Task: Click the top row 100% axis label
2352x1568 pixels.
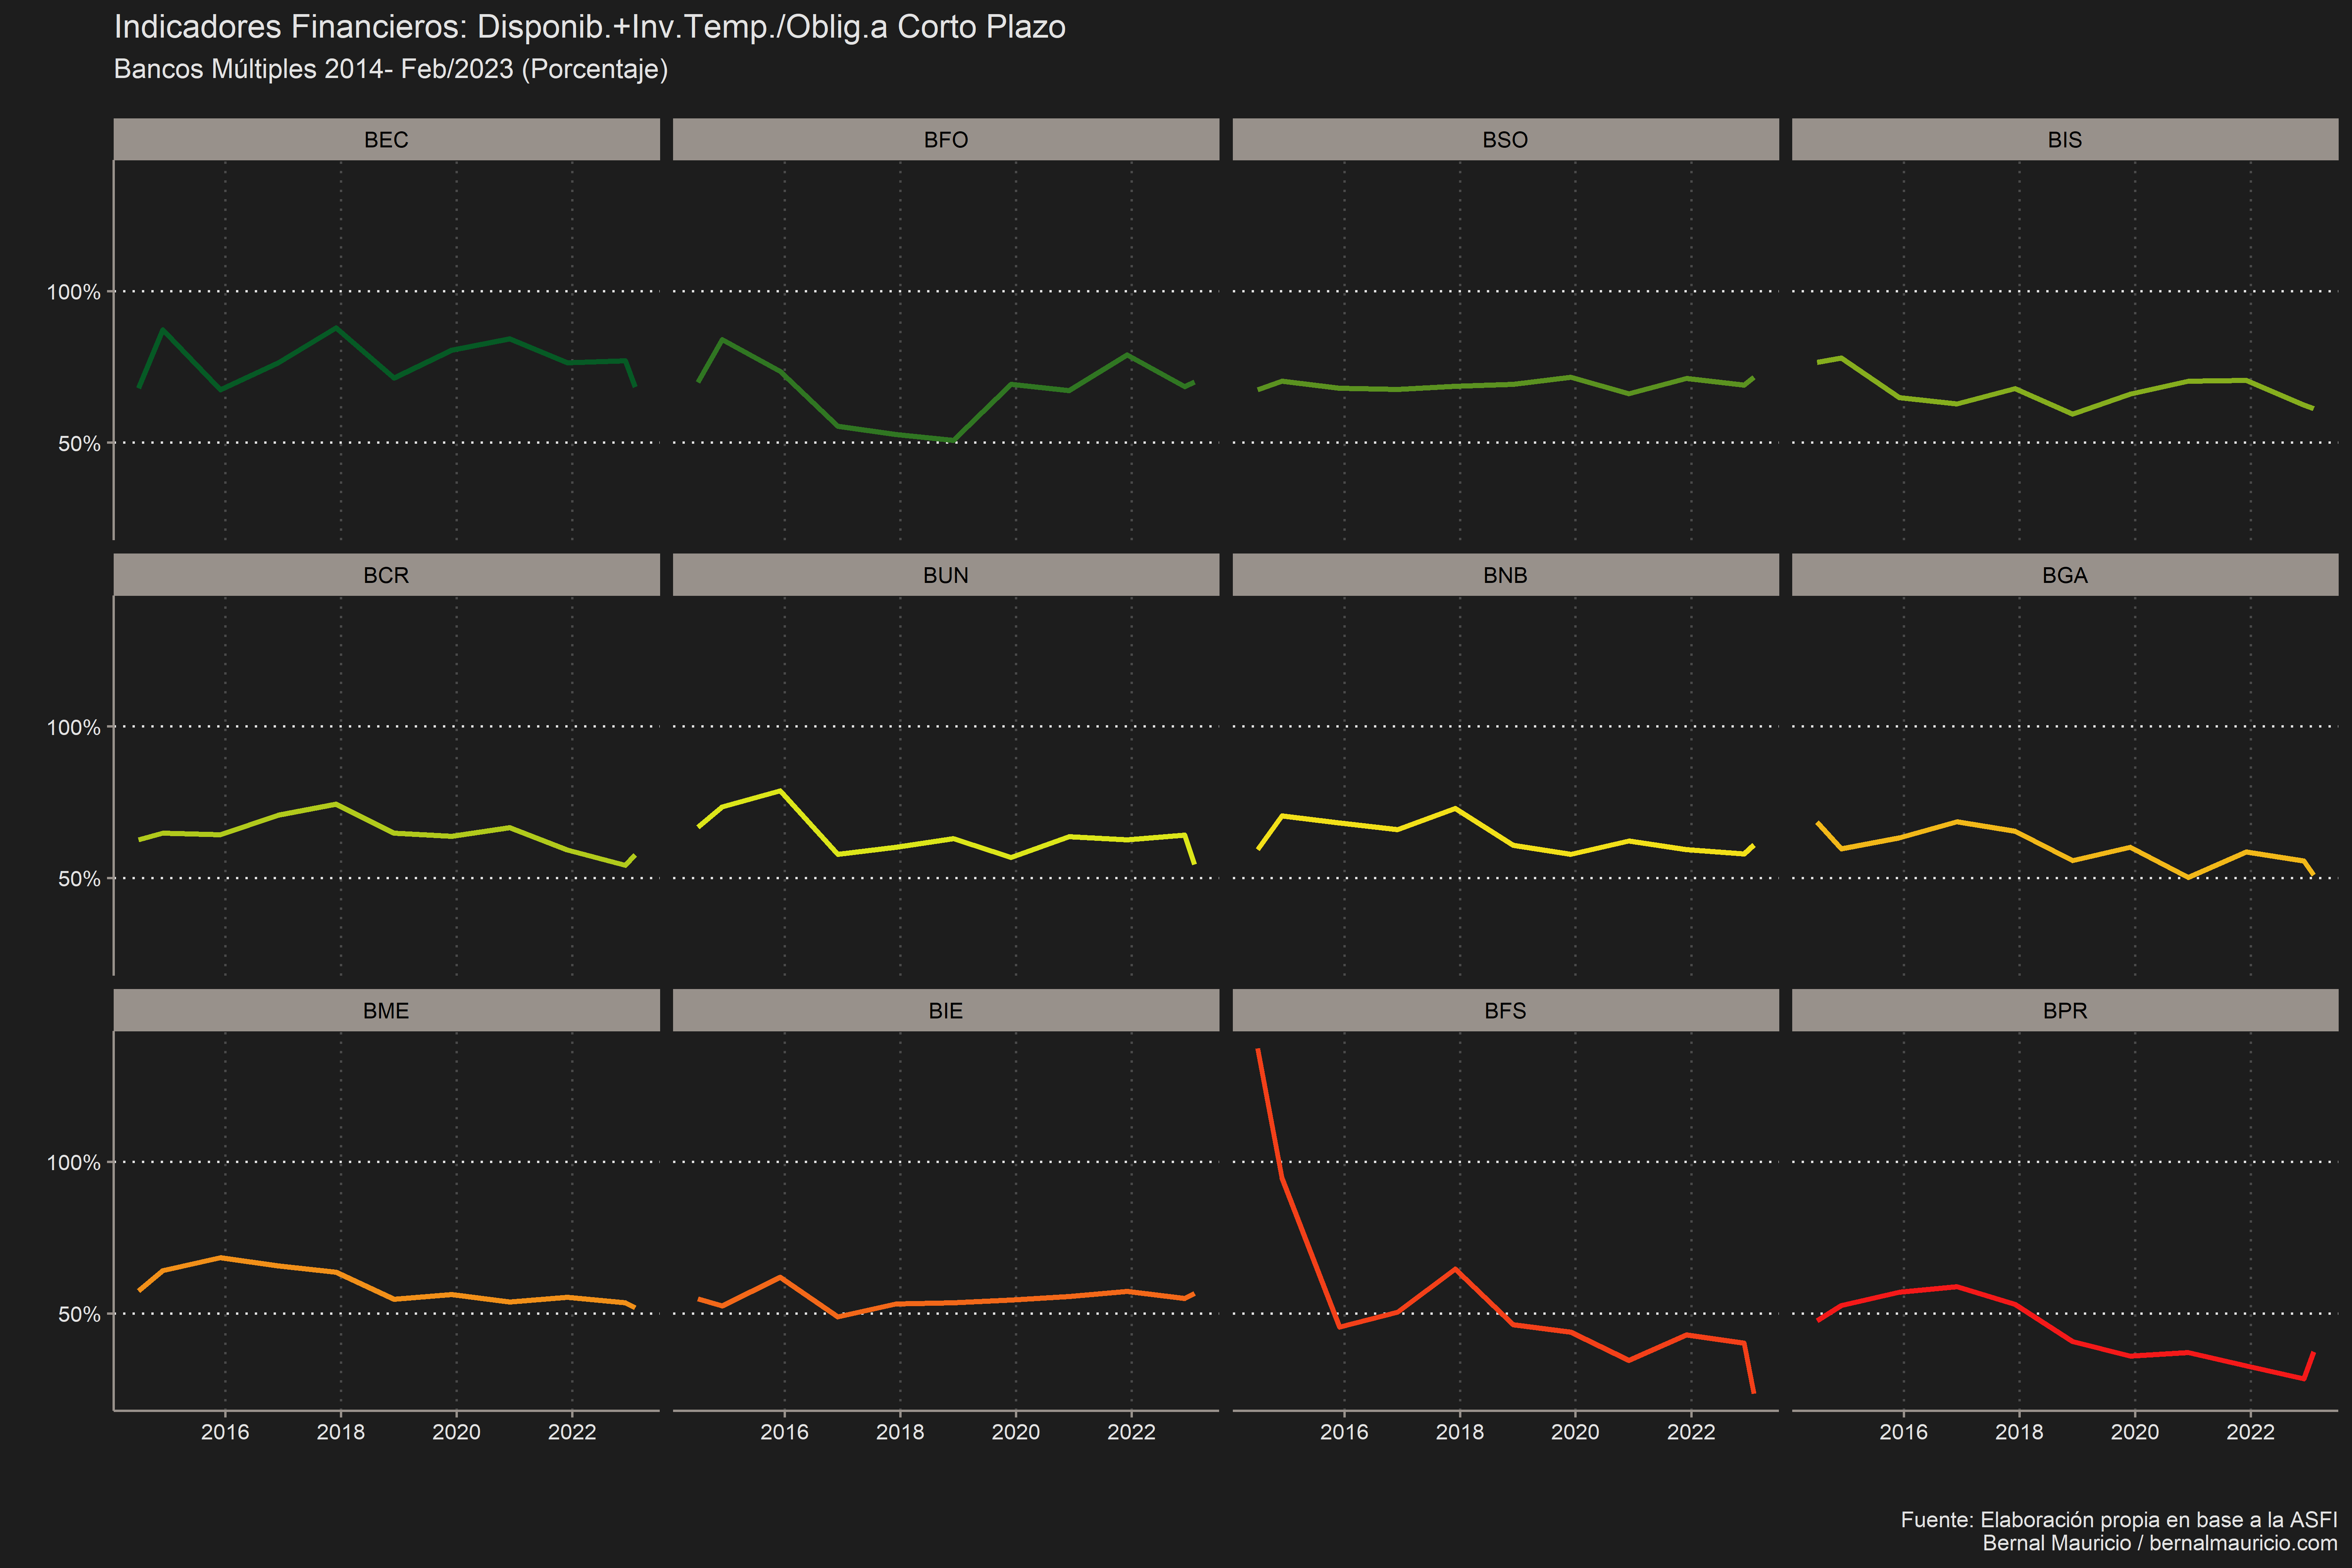Action: 74,292
